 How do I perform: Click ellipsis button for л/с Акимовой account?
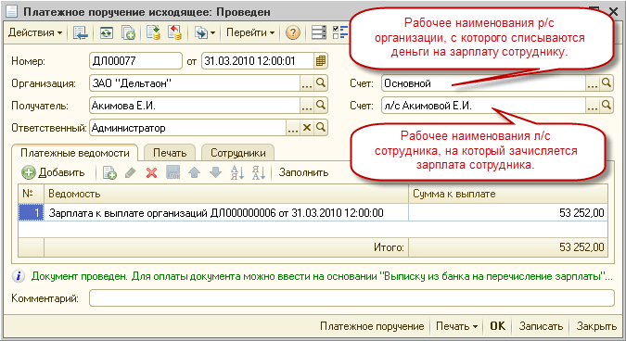(593, 106)
